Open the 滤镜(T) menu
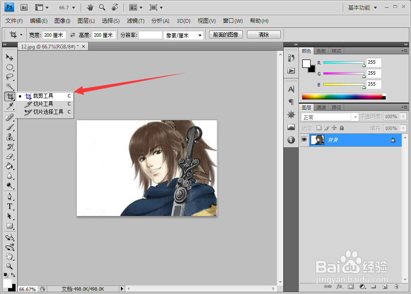 click(135, 21)
